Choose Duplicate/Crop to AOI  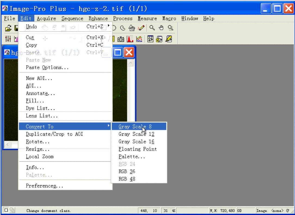tap(65, 134)
